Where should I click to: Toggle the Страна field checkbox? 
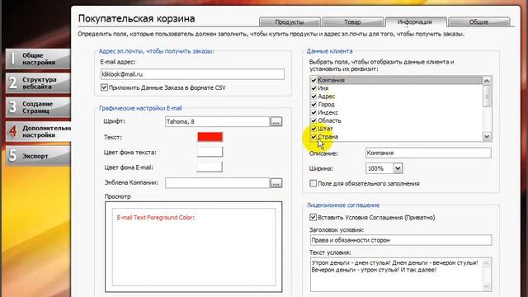click(313, 137)
